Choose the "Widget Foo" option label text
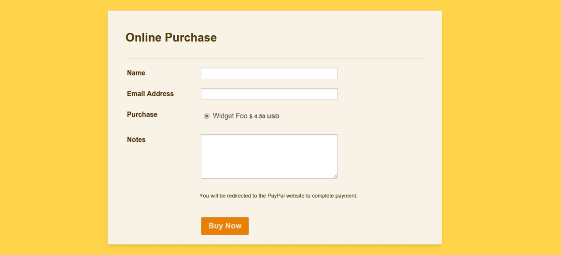This screenshot has width=561, height=255. click(x=230, y=116)
